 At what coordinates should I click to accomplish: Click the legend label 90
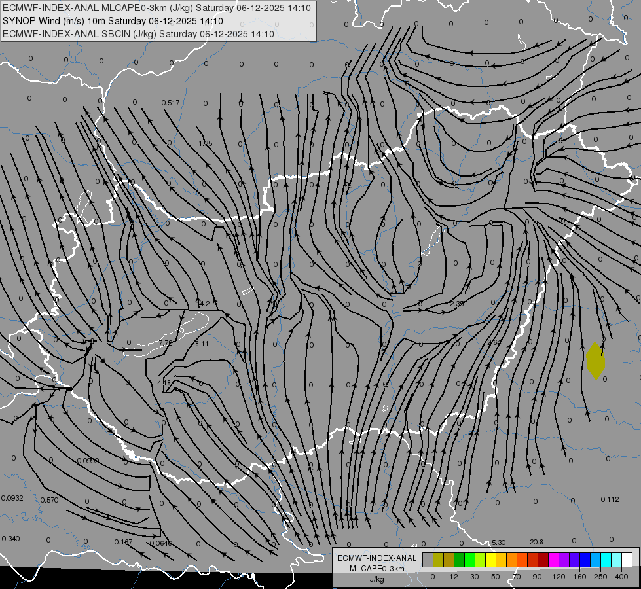[537, 577]
